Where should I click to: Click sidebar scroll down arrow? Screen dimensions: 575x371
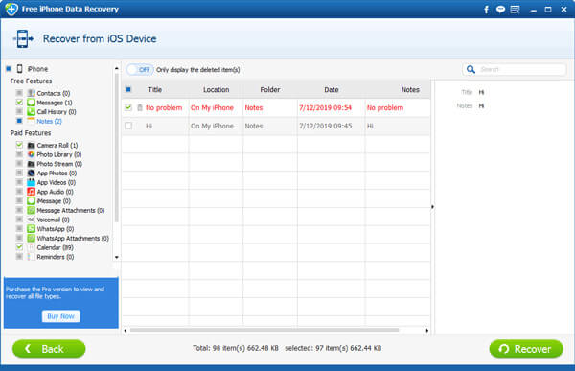[x=117, y=257]
